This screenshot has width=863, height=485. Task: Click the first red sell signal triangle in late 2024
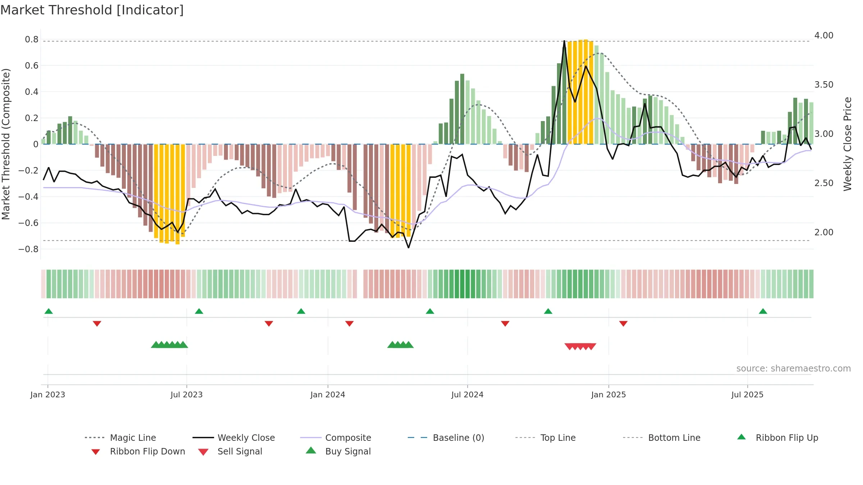(569, 346)
